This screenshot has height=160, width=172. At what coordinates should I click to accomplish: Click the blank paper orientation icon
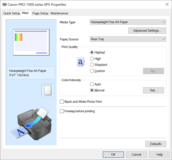pos(48,91)
